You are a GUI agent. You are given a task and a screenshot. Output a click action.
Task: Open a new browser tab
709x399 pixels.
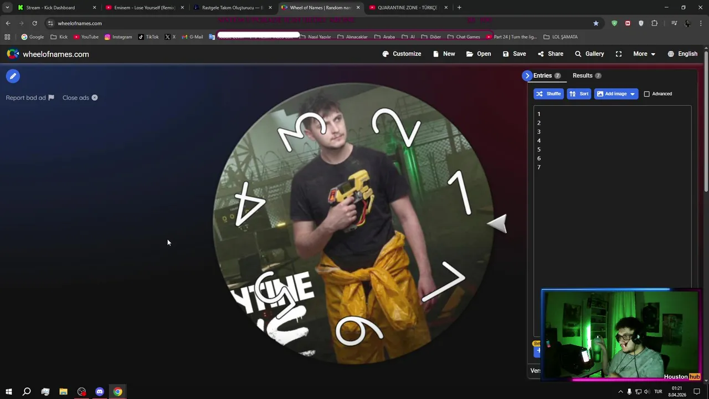pyautogui.click(x=459, y=8)
